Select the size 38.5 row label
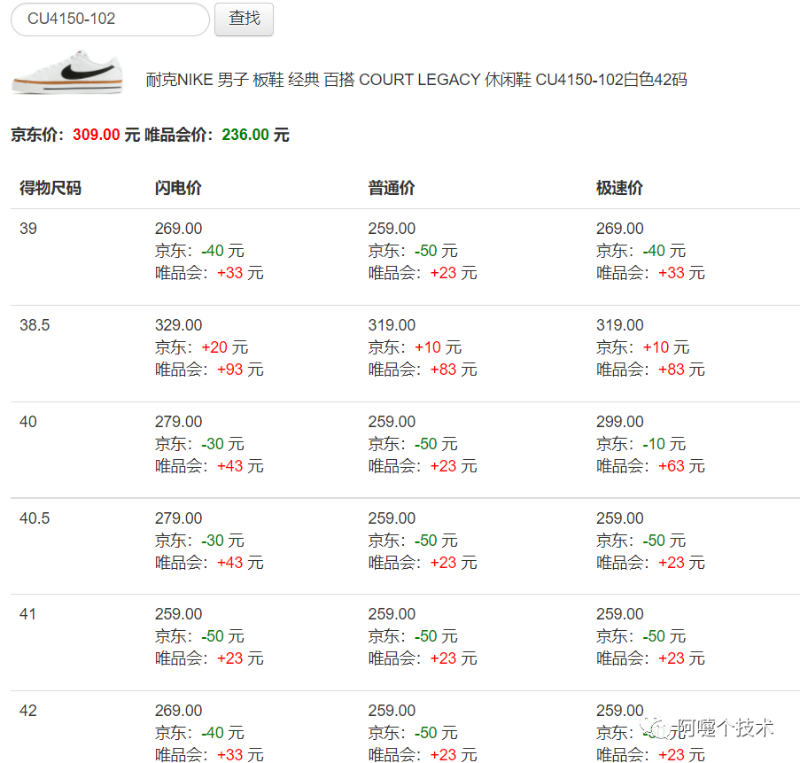This screenshot has height=763, width=800. (35, 324)
